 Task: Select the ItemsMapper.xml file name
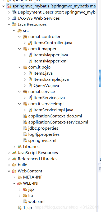click(50, 61)
